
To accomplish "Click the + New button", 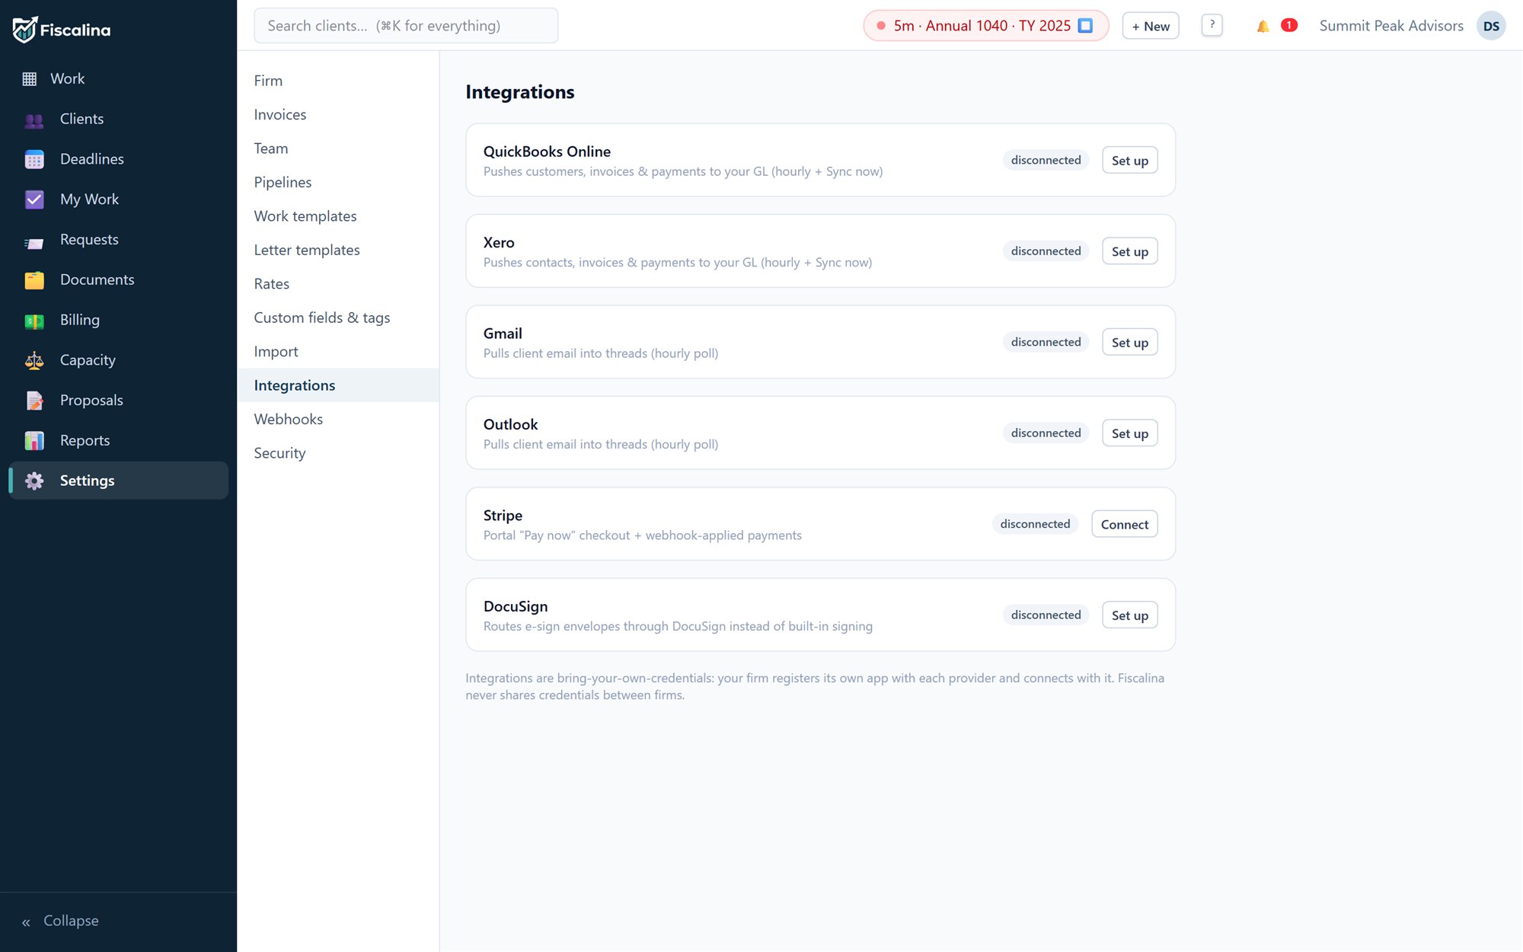I will point(1150,26).
